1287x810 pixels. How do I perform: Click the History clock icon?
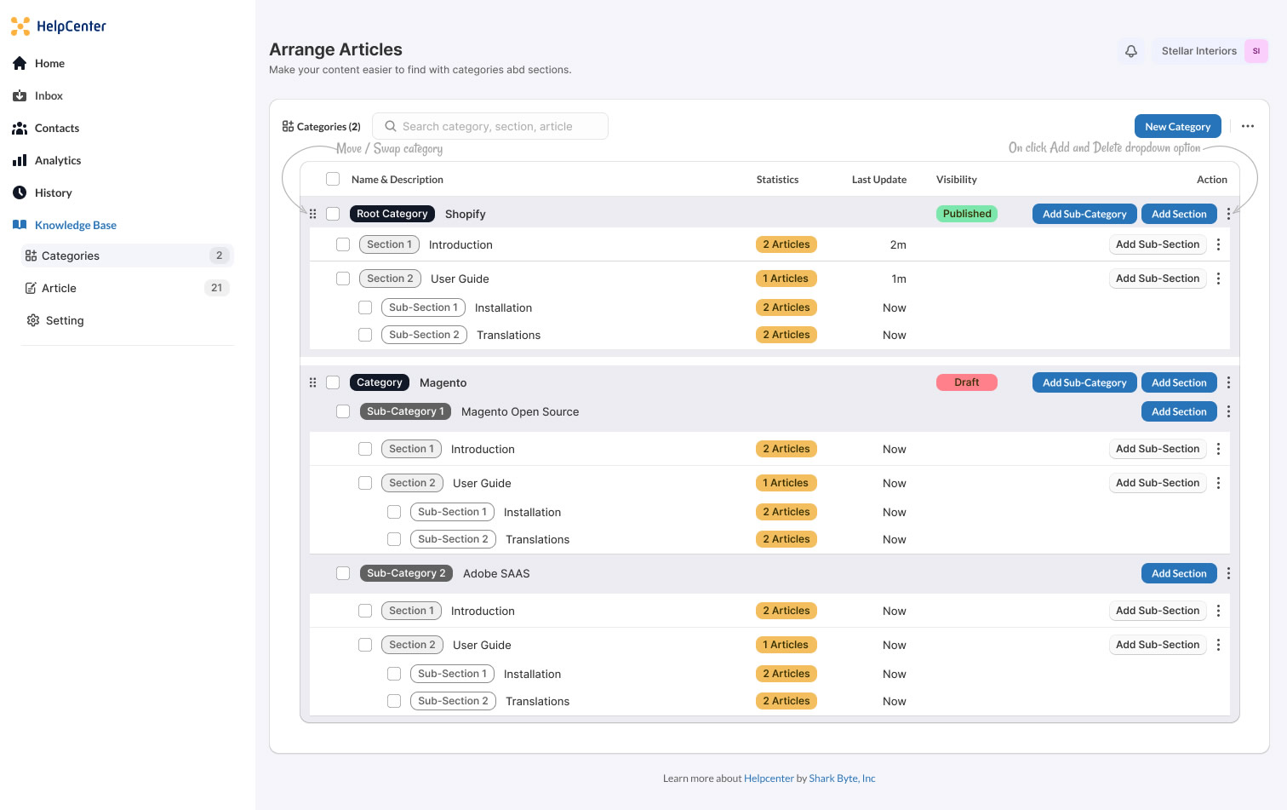pyautogui.click(x=20, y=192)
